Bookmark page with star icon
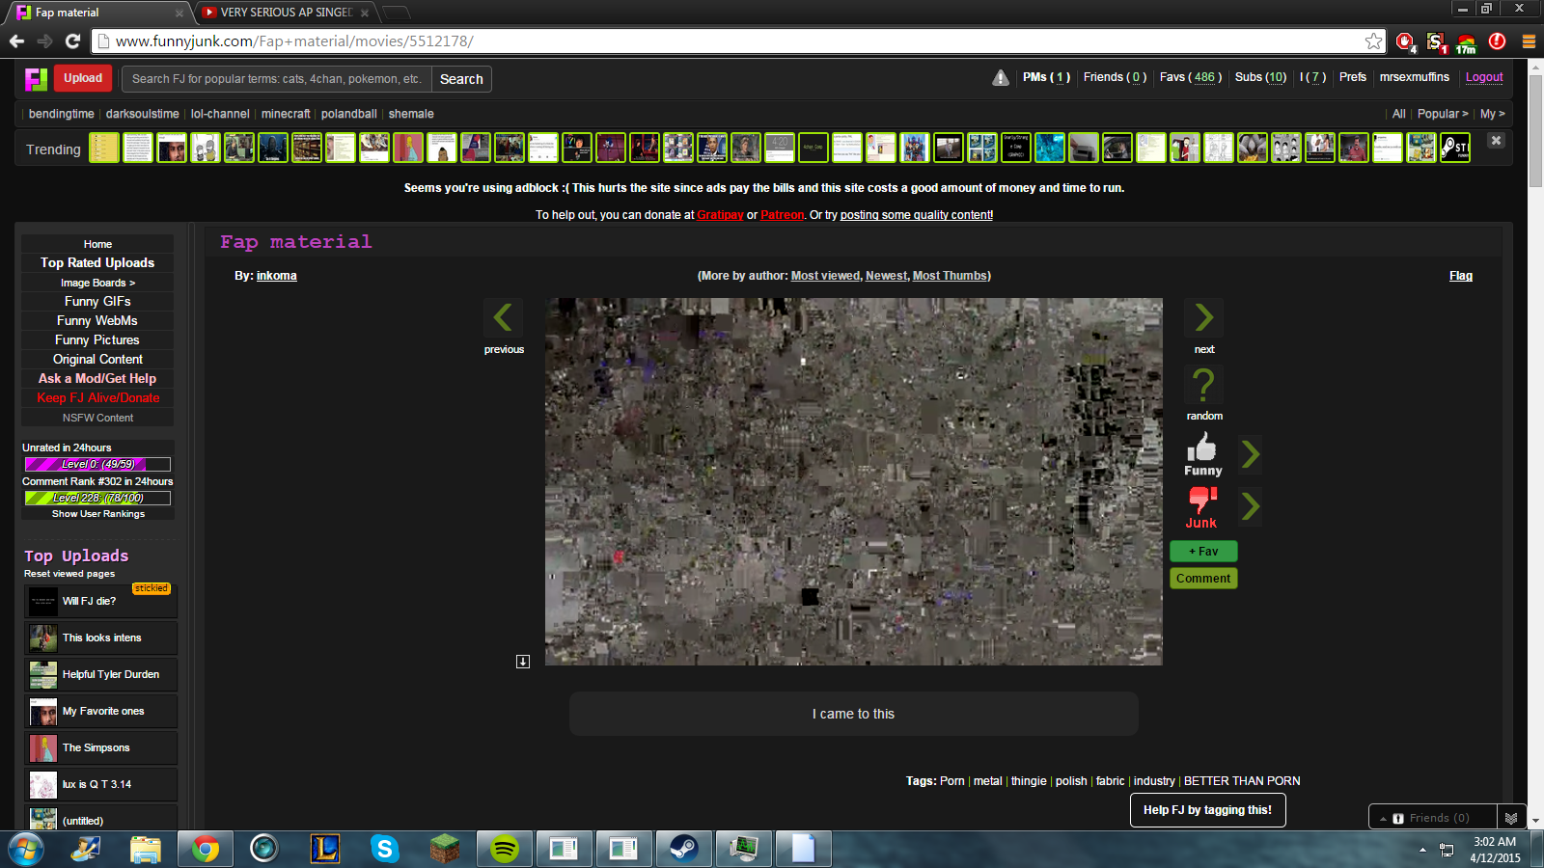This screenshot has height=868, width=1544. 1373,41
